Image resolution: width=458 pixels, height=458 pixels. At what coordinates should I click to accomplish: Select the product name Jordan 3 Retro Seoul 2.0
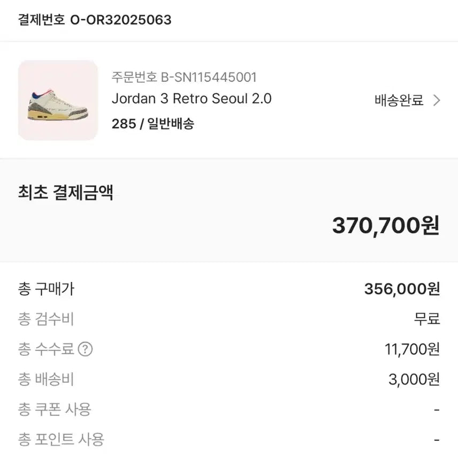pyautogui.click(x=191, y=99)
